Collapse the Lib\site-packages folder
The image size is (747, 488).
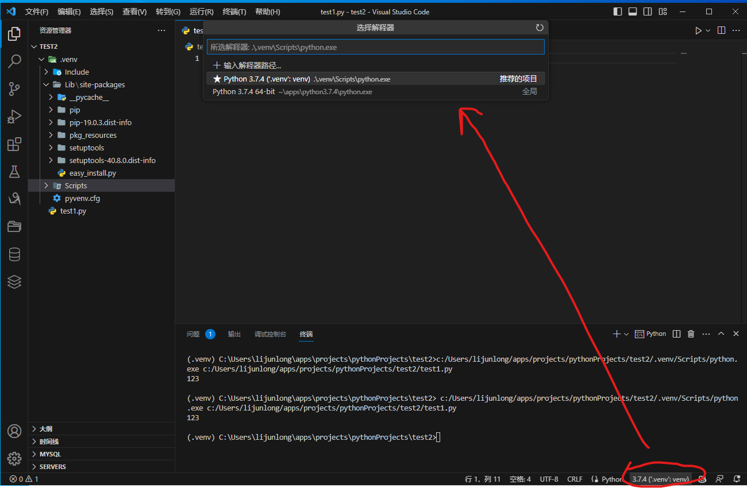pyautogui.click(x=101, y=84)
